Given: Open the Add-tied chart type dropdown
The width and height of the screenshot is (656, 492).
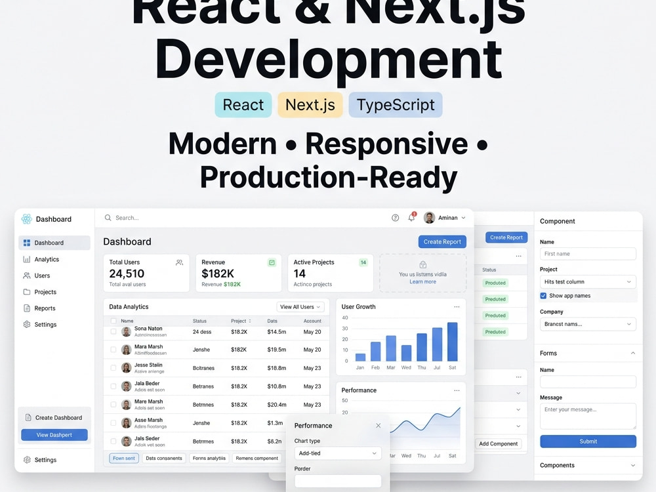Looking at the screenshot, I should pos(338,453).
